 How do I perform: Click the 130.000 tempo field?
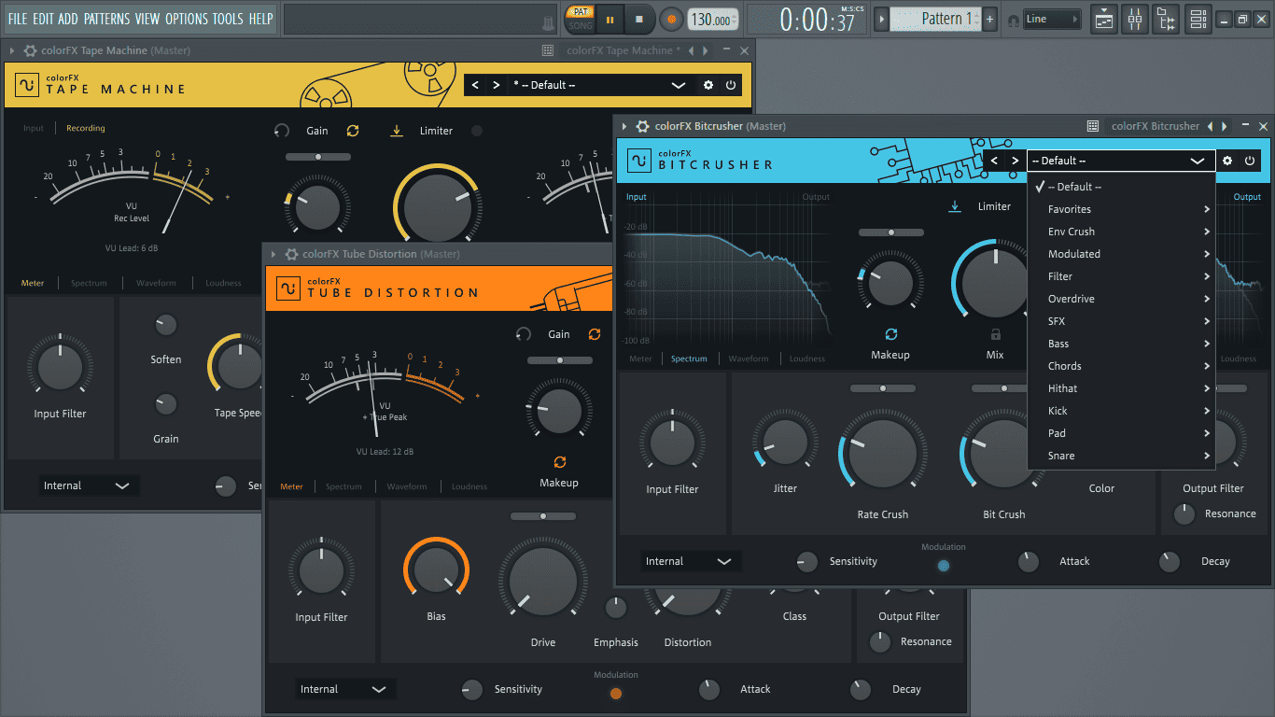[x=712, y=20]
